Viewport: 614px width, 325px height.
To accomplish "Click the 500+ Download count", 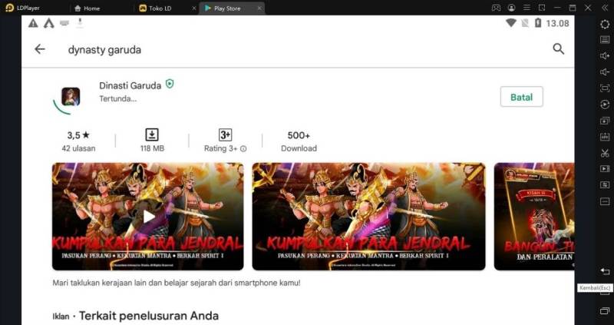I will 299,141.
